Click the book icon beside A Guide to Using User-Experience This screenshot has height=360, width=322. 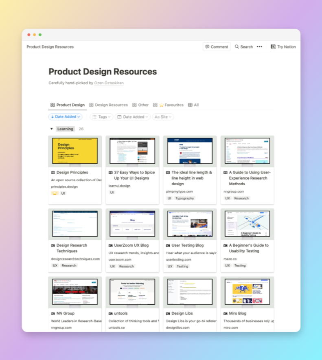coord(226,172)
